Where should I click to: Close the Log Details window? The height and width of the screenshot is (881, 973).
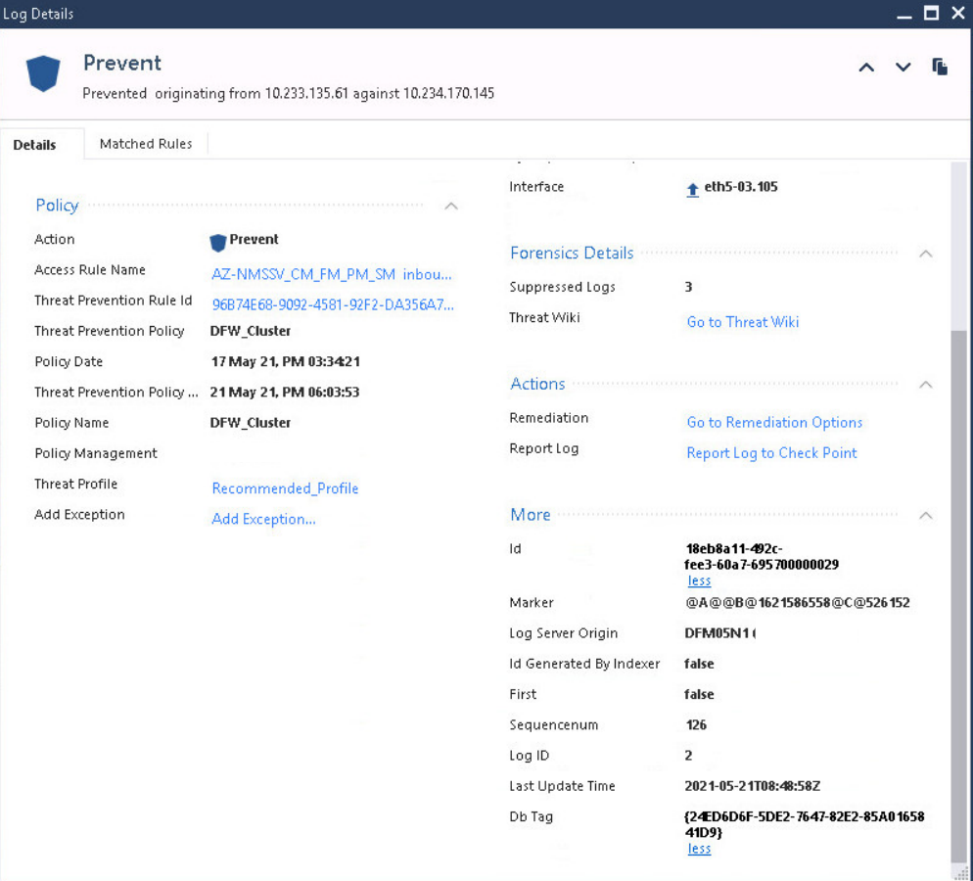[x=958, y=13]
